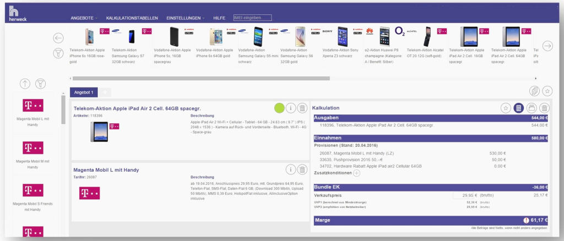Show info for the iPad Air 2 article
This screenshot has height=241, width=564.
[291, 107]
